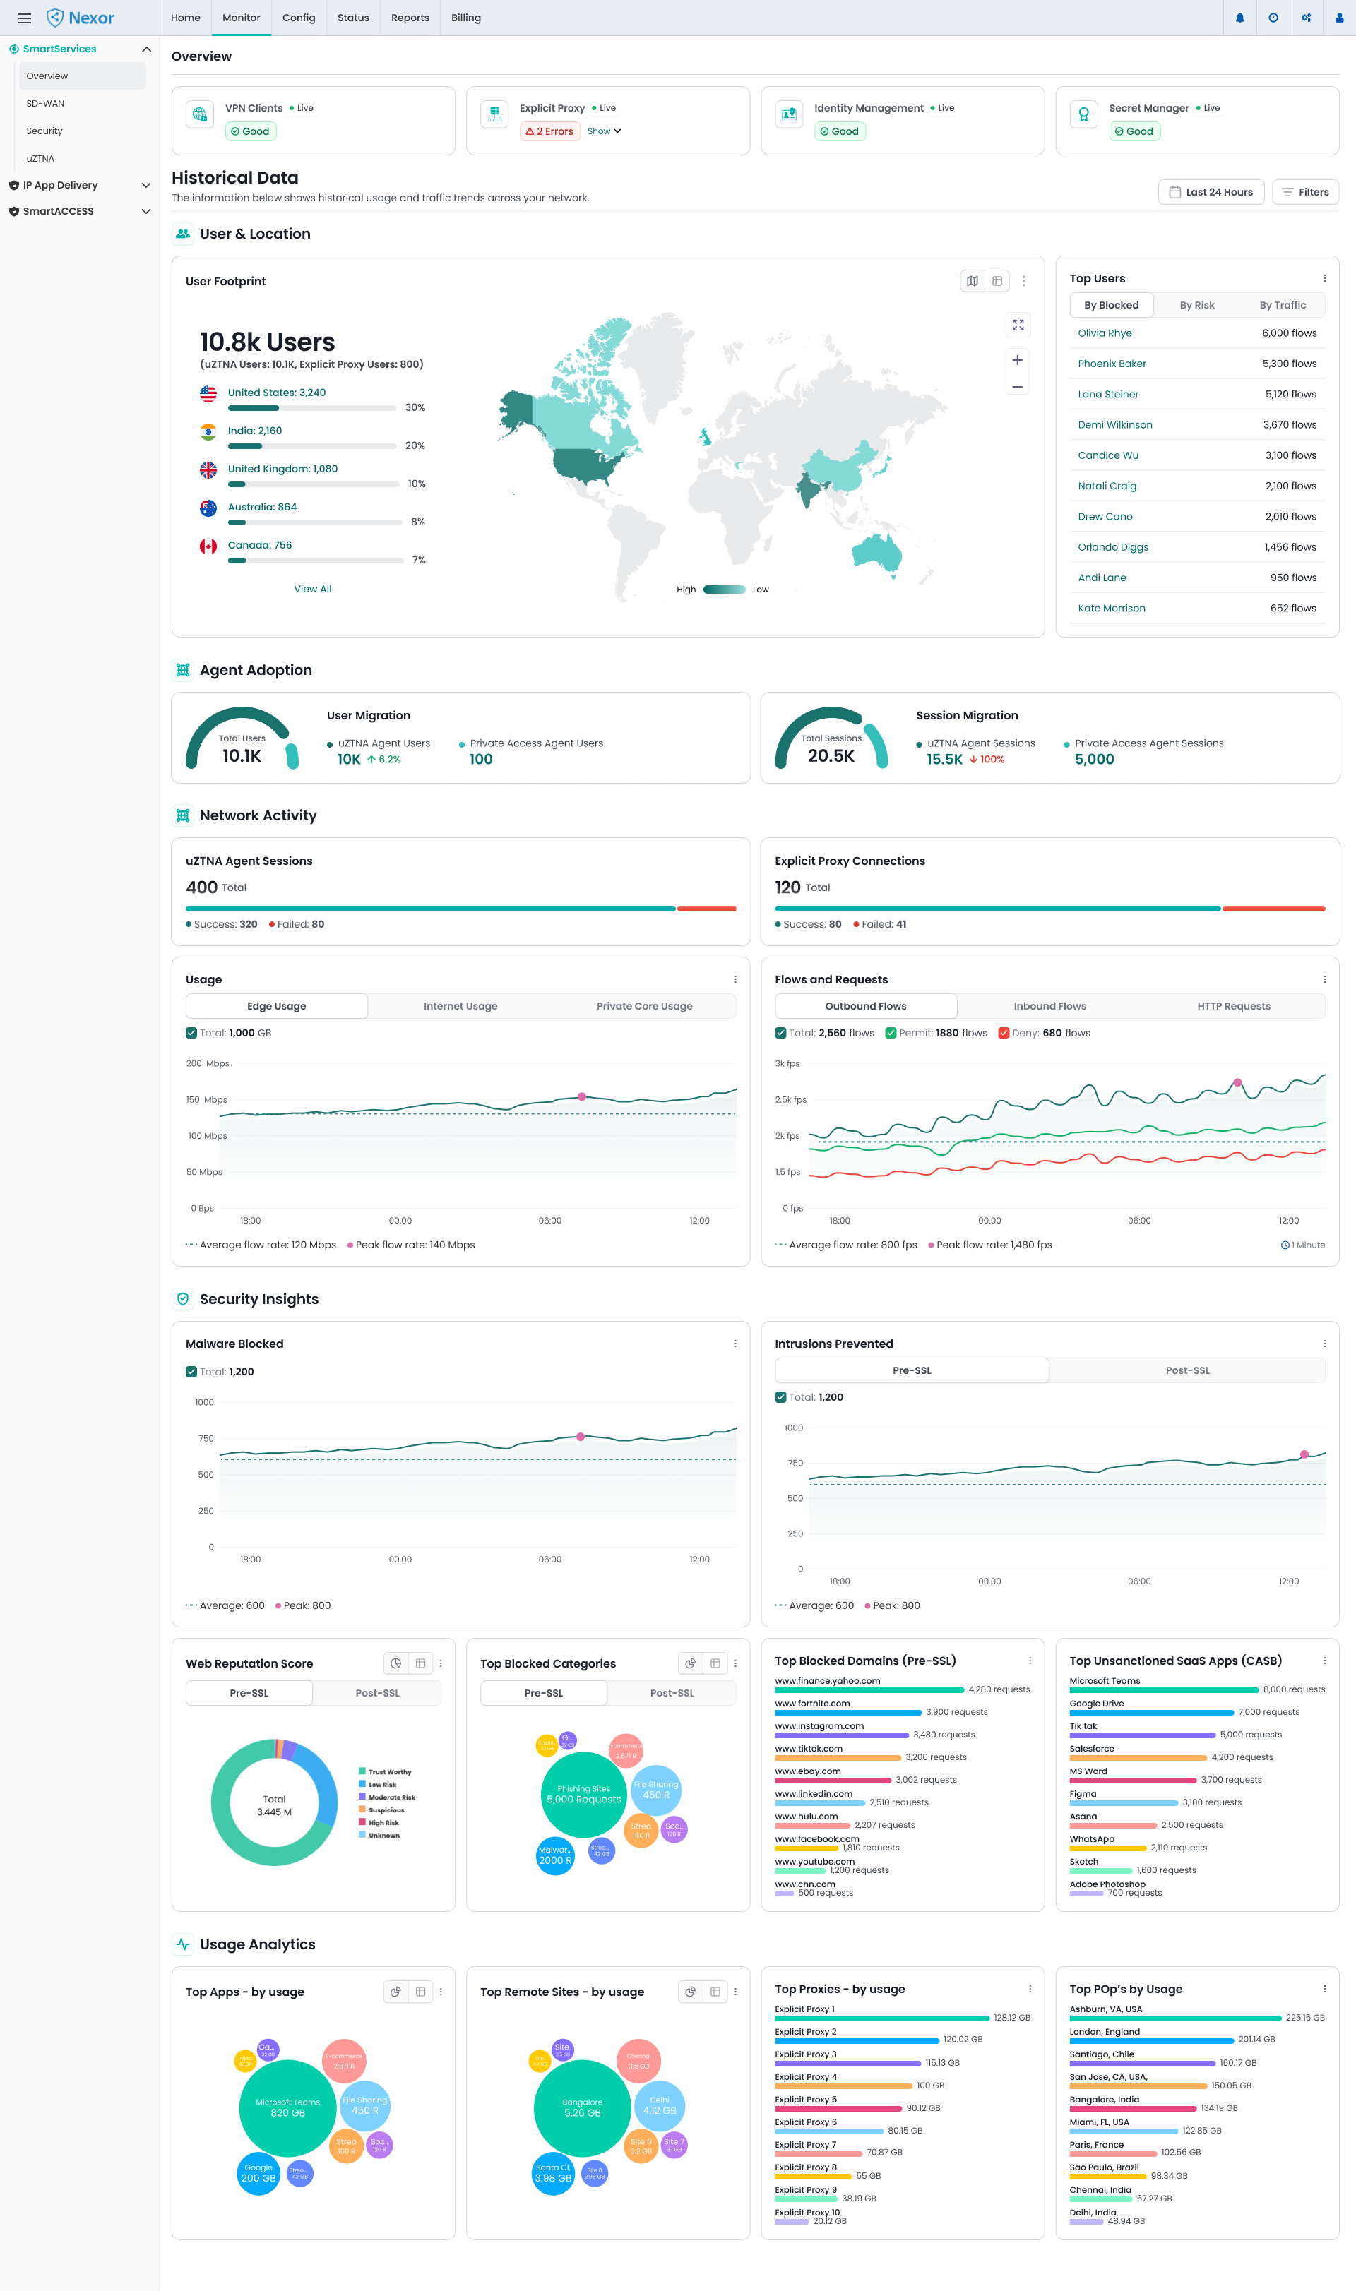Expand the IP App Delivery section
This screenshot has height=2291, width=1356.
point(145,186)
